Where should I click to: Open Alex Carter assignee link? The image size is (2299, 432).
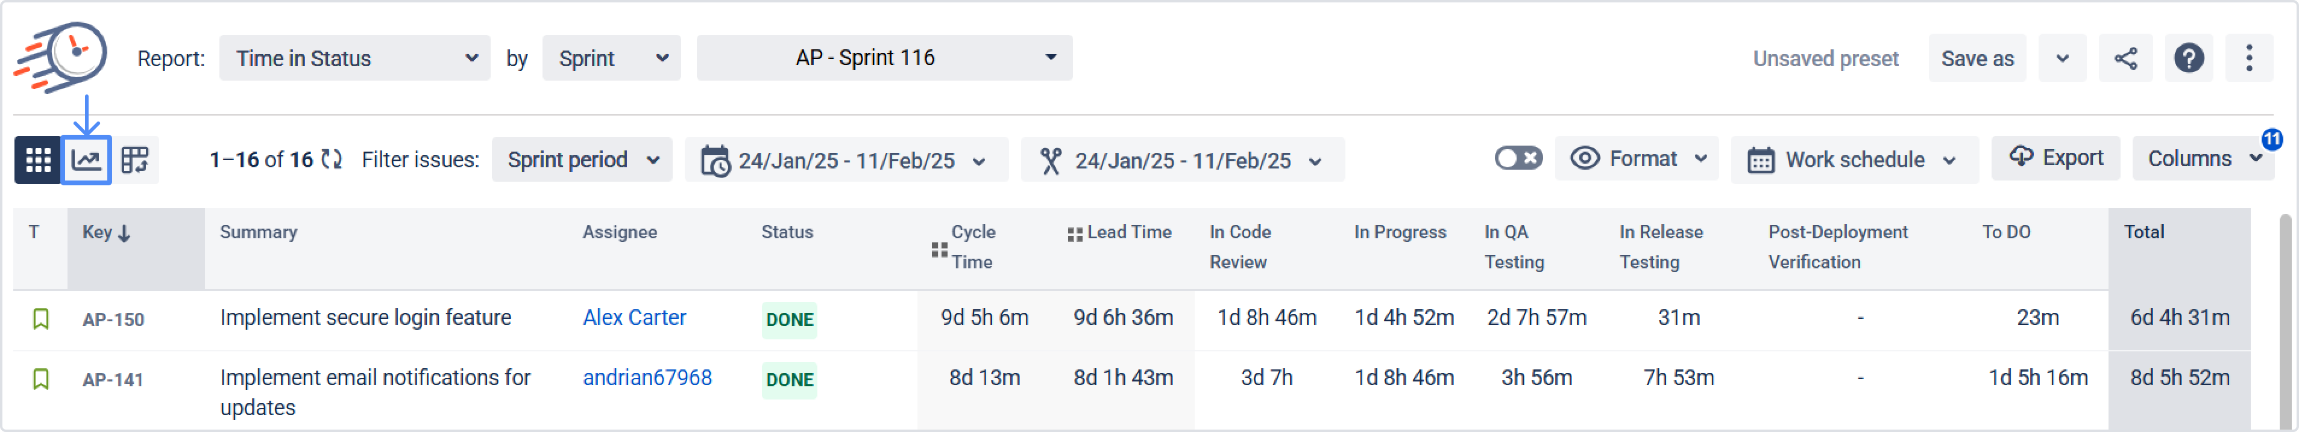[x=634, y=318]
